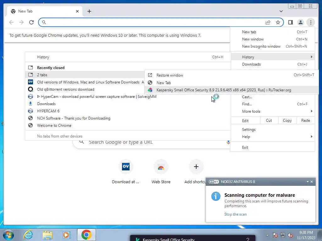
Task: Open Windows Start button
Action: pos(8,235)
